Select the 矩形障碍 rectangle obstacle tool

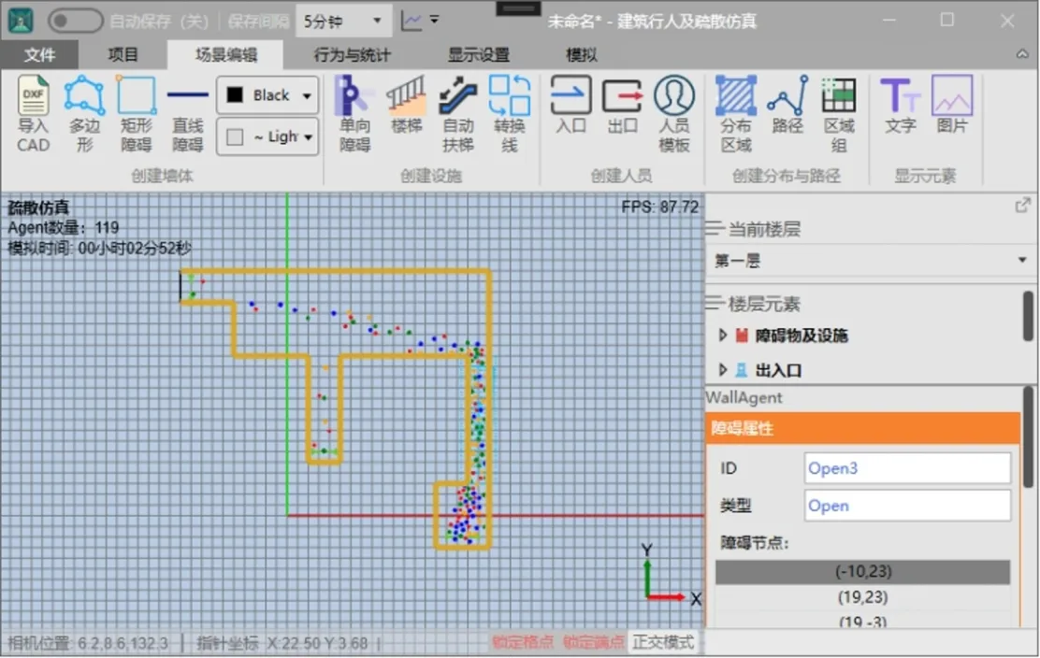pyautogui.click(x=136, y=113)
